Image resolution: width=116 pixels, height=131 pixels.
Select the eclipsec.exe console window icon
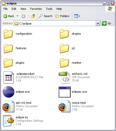(65, 92)
